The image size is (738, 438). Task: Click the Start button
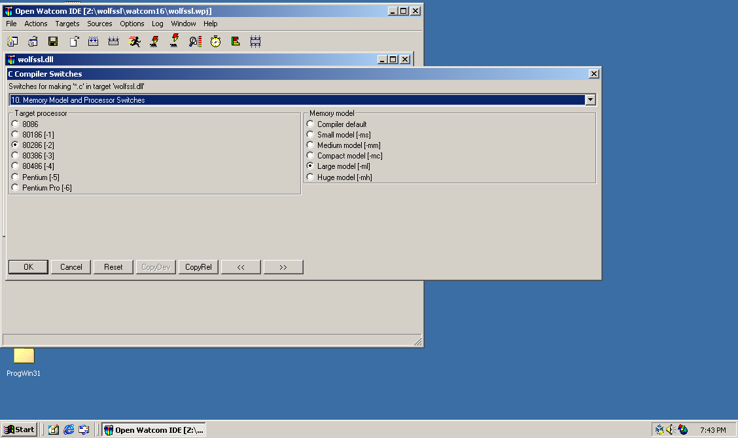(19, 429)
